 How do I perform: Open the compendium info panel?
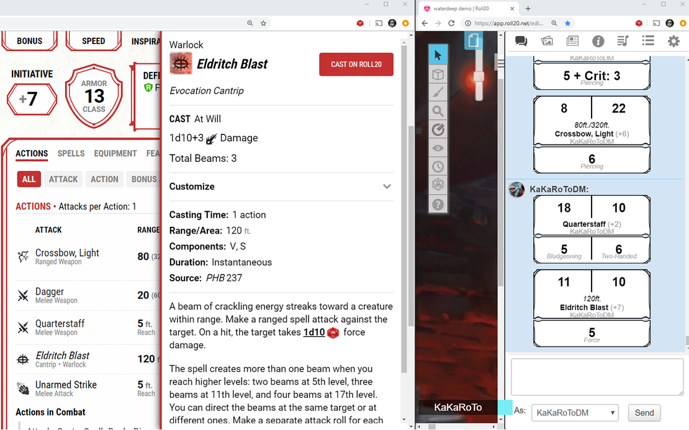point(598,41)
